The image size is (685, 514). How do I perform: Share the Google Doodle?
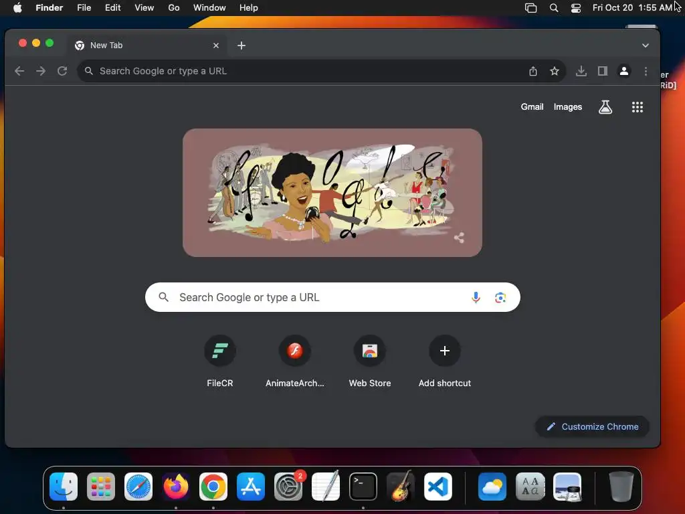point(459,238)
